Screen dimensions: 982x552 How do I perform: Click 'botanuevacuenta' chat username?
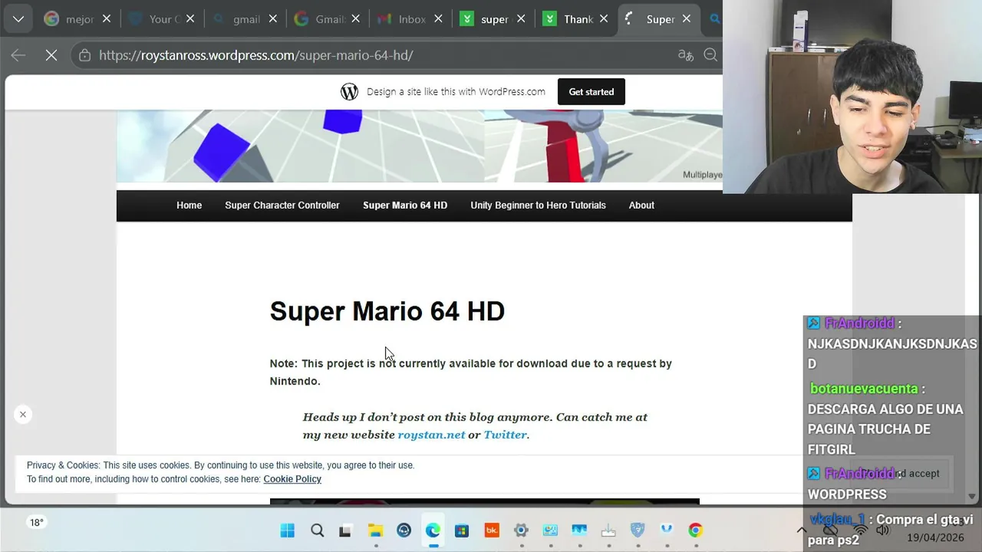click(x=864, y=389)
